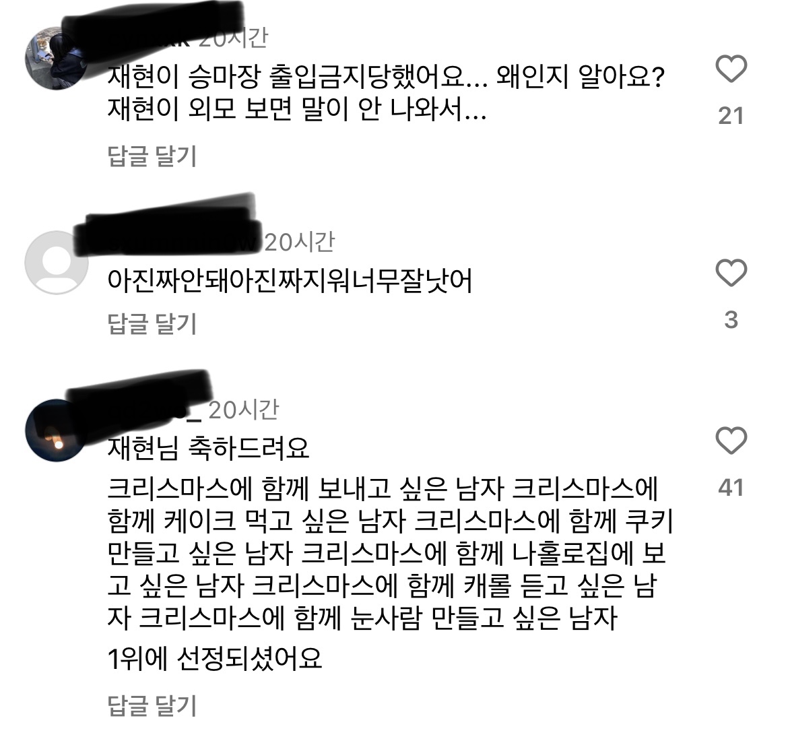This screenshot has height=741, width=788.
Task: Open the first commenter's profile photo
Action: 57,59
